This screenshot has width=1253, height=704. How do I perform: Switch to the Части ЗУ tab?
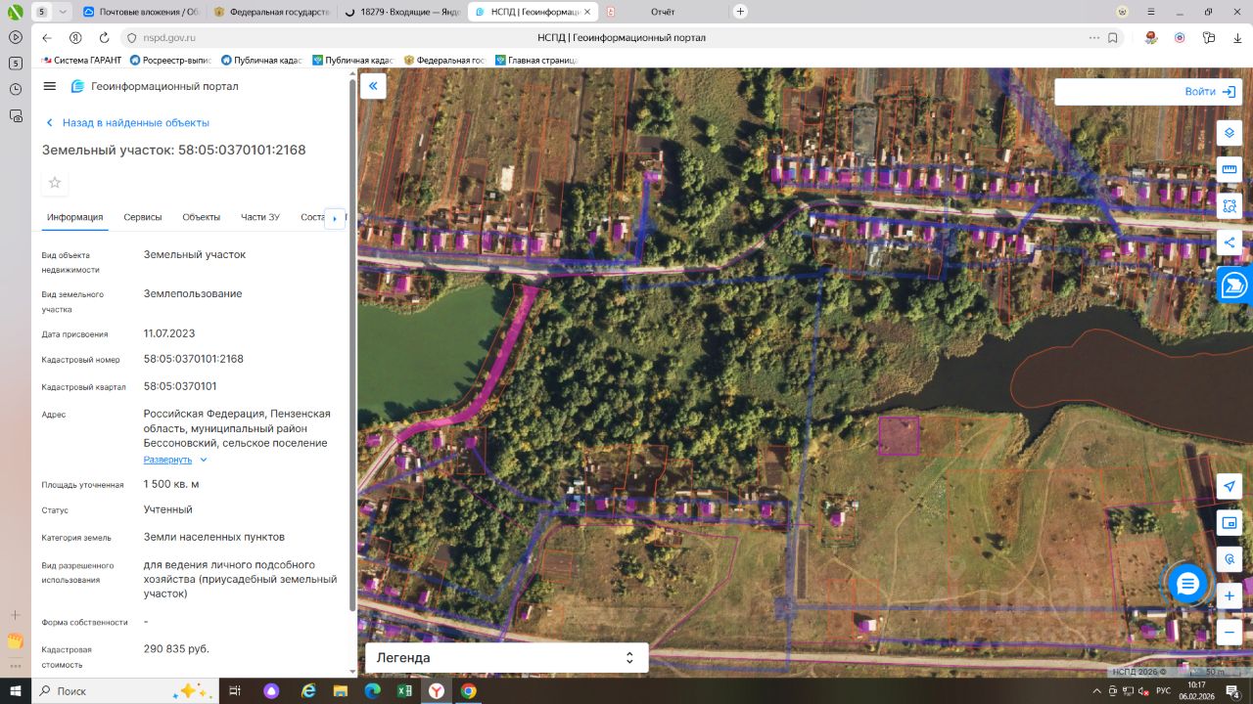point(260,217)
